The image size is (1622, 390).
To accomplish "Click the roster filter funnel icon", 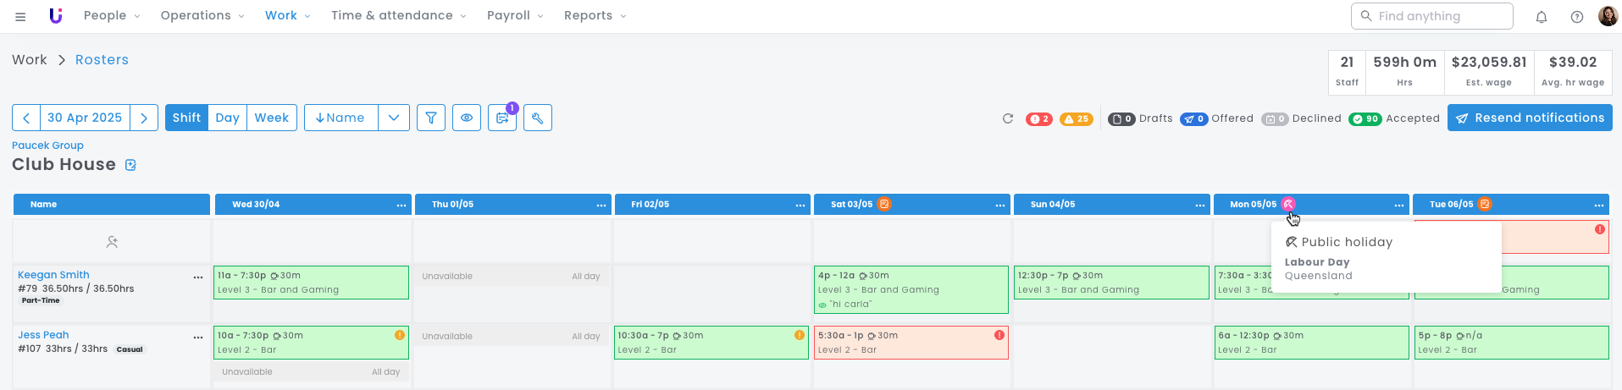I will pos(431,118).
